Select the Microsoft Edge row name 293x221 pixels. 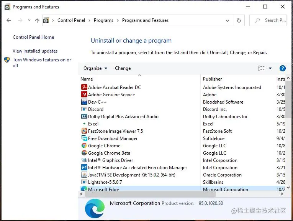coord(103,189)
